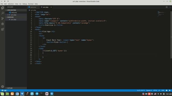Click the blue document app in taskbar
The height and width of the screenshot is (96, 172).
click(x=52, y=94)
